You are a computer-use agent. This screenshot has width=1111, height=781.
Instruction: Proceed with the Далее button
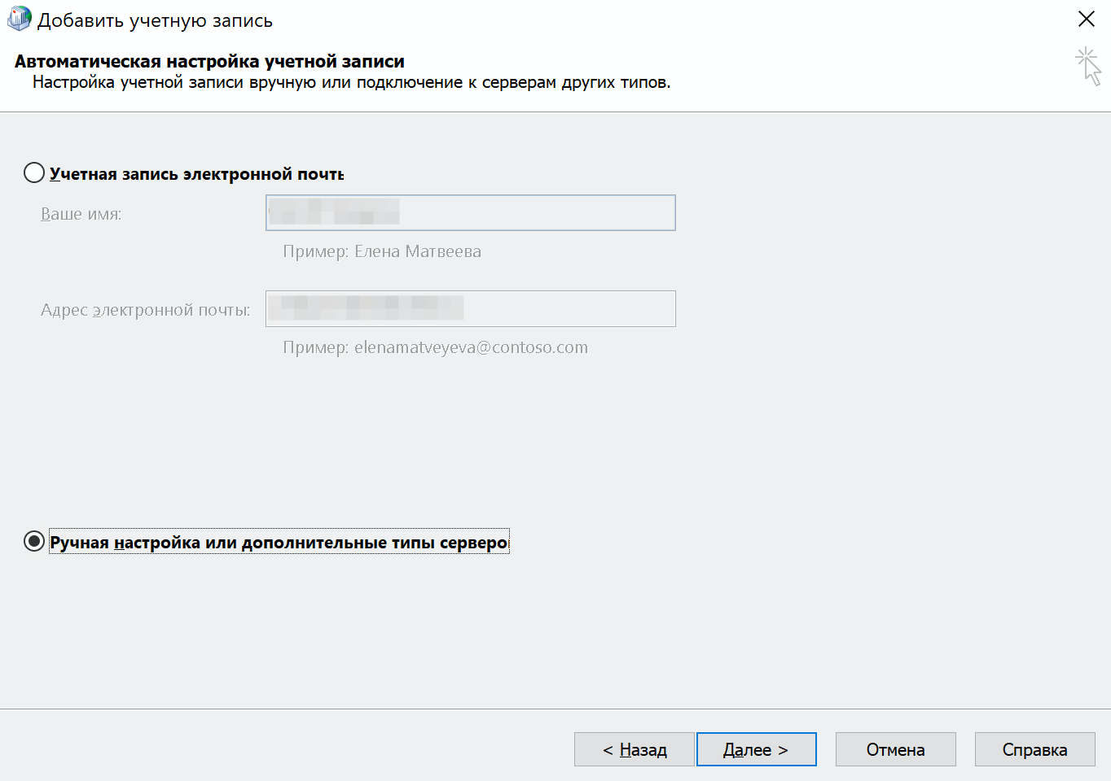click(x=756, y=749)
